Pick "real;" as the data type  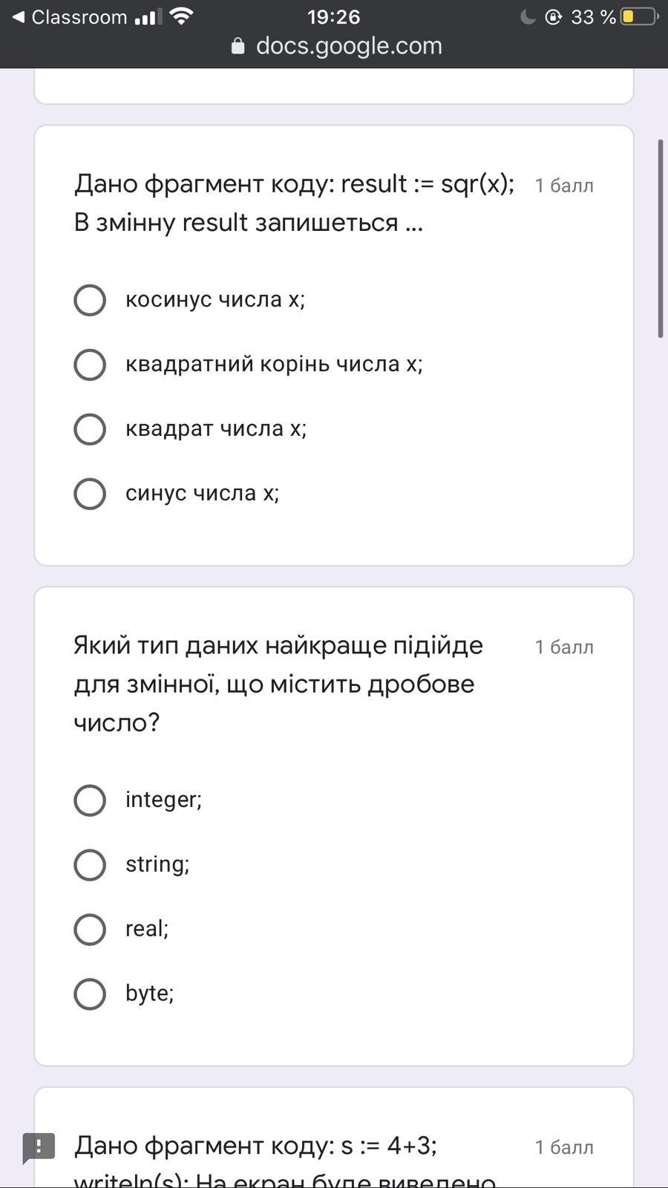click(90, 929)
